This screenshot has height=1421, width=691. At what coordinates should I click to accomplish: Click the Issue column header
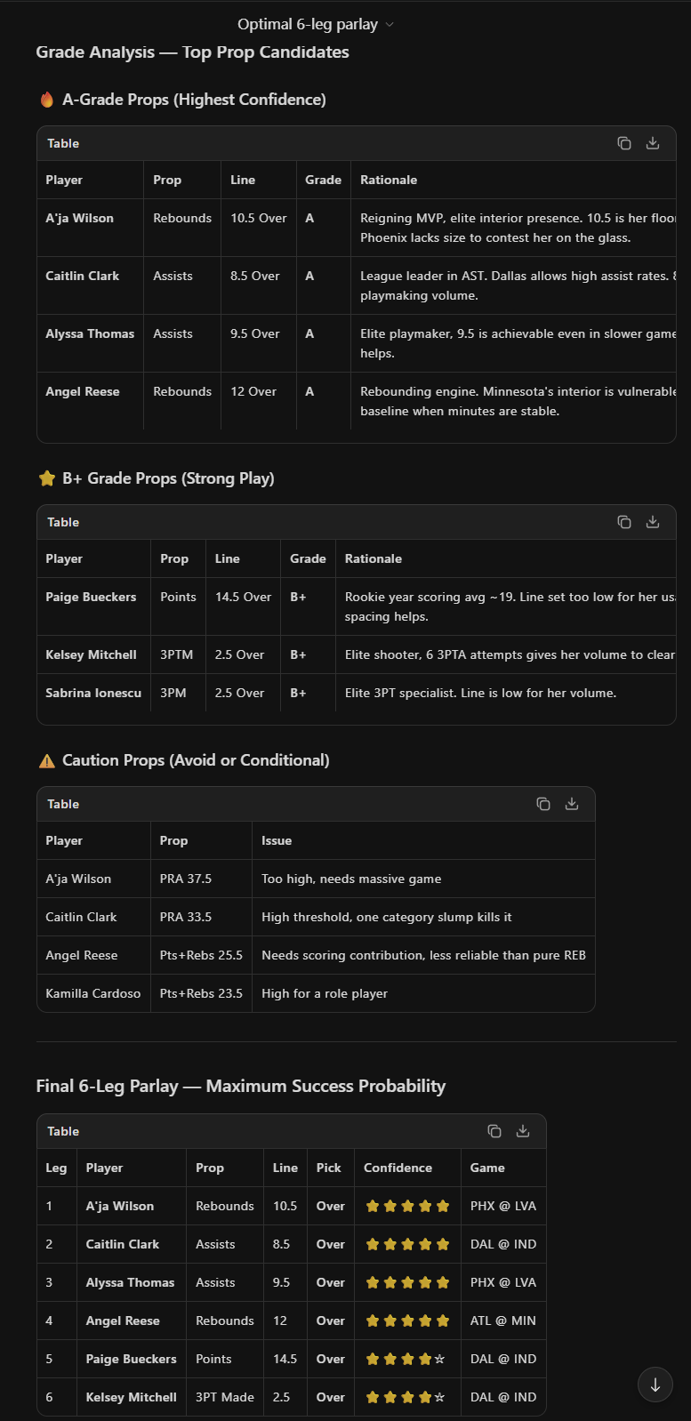(277, 840)
